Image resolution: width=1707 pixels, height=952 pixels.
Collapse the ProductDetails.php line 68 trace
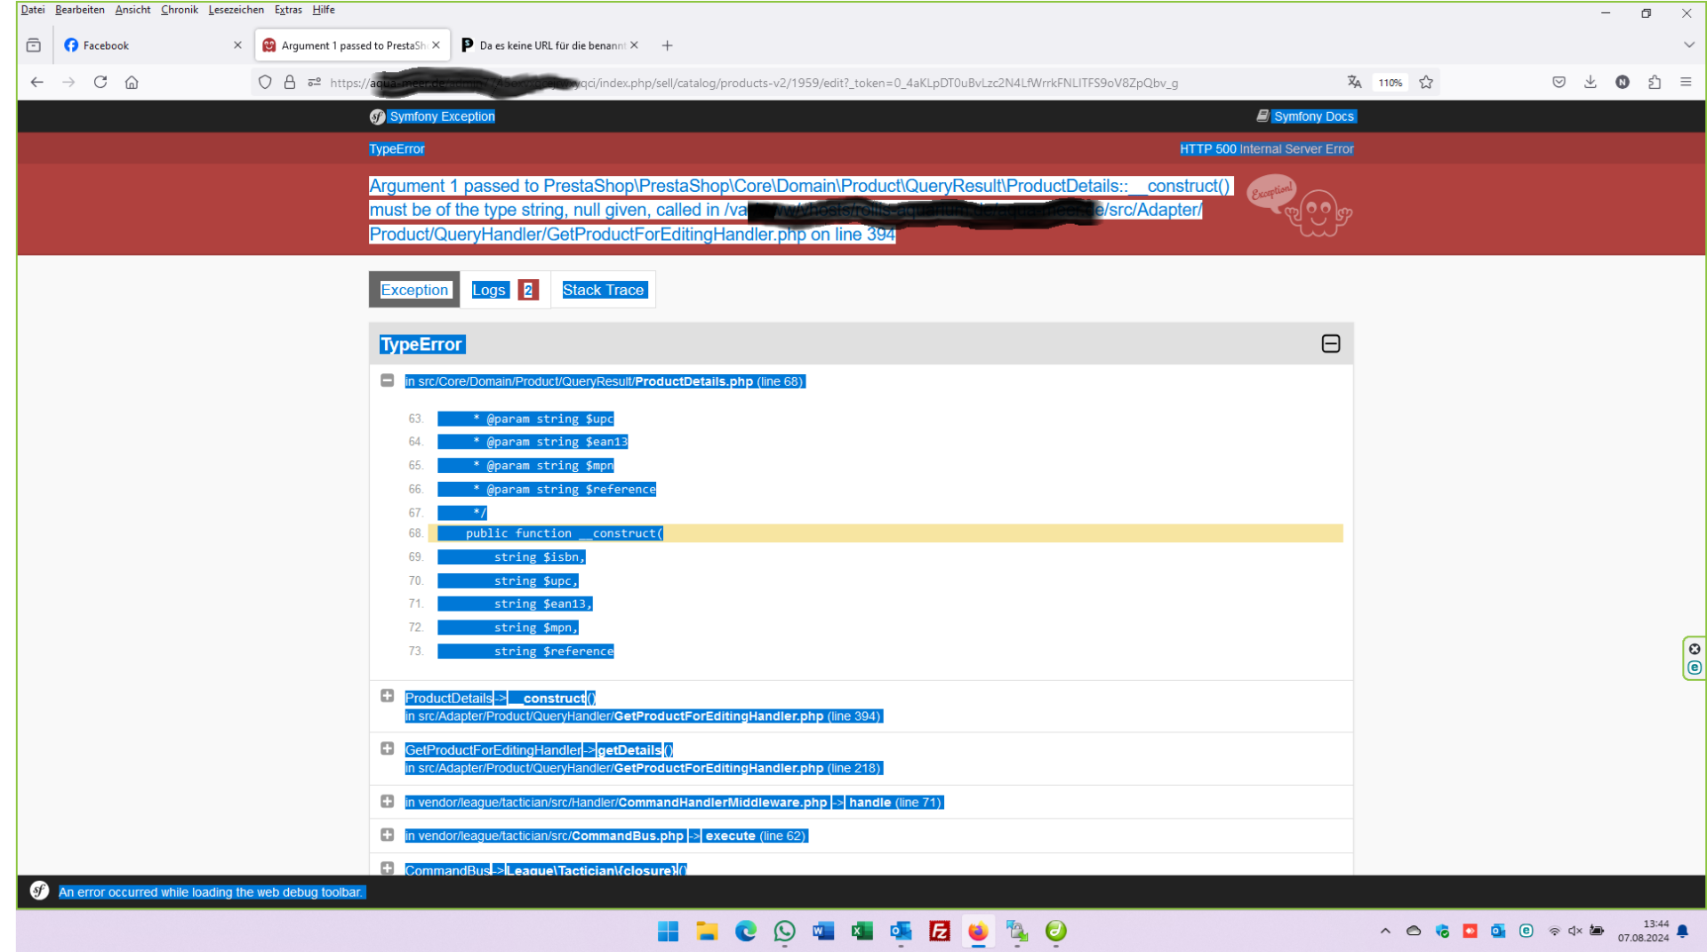387,380
